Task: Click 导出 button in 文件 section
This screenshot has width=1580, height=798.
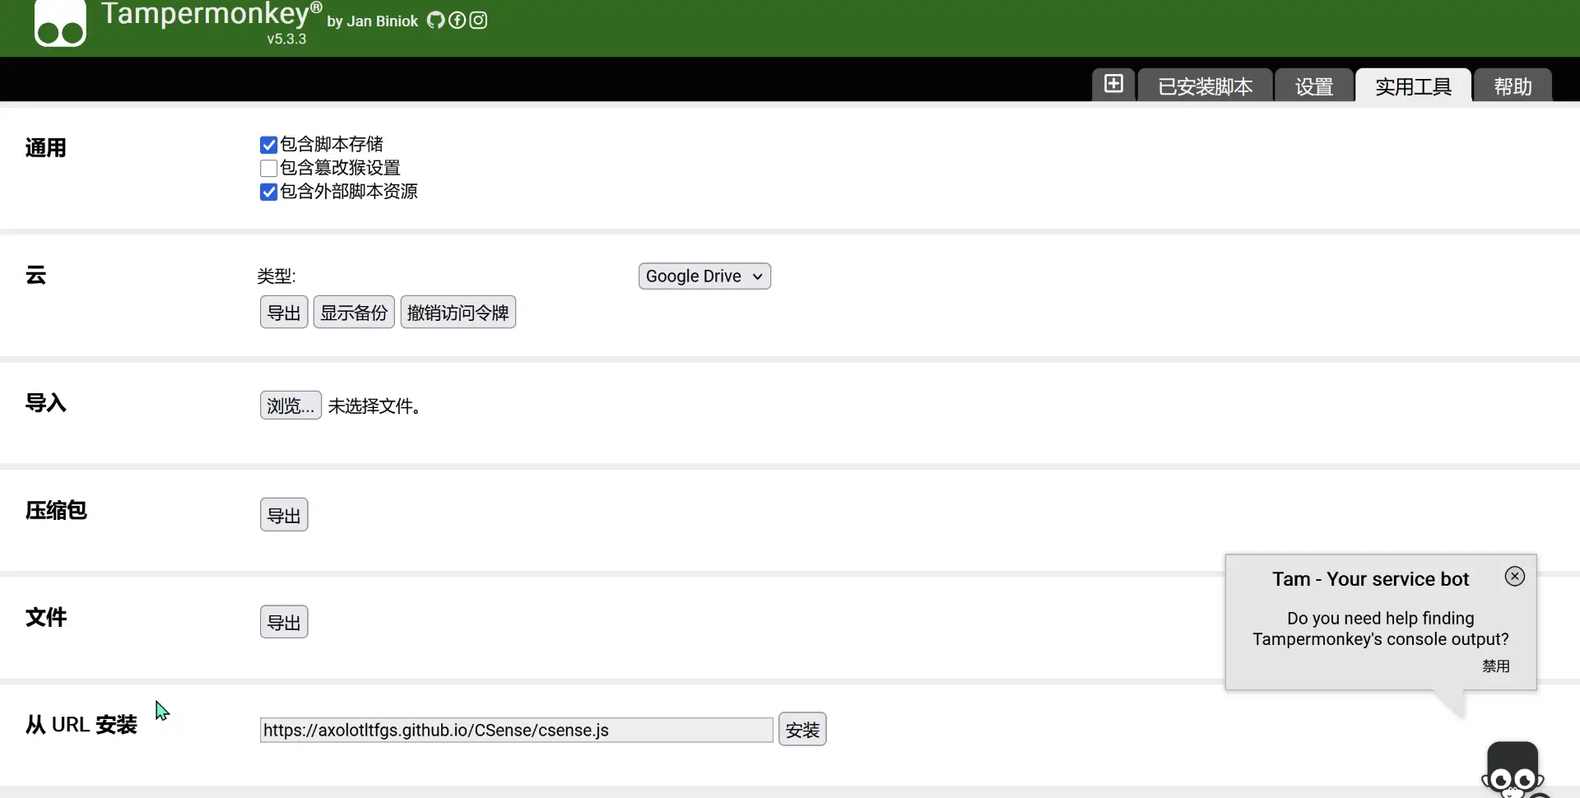Action: (x=284, y=622)
